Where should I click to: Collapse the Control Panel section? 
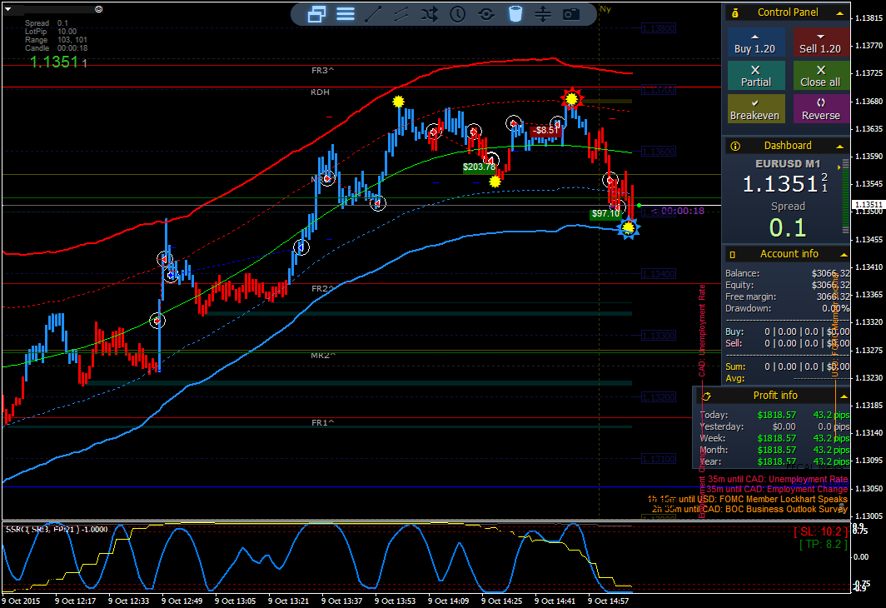pyautogui.click(x=840, y=13)
